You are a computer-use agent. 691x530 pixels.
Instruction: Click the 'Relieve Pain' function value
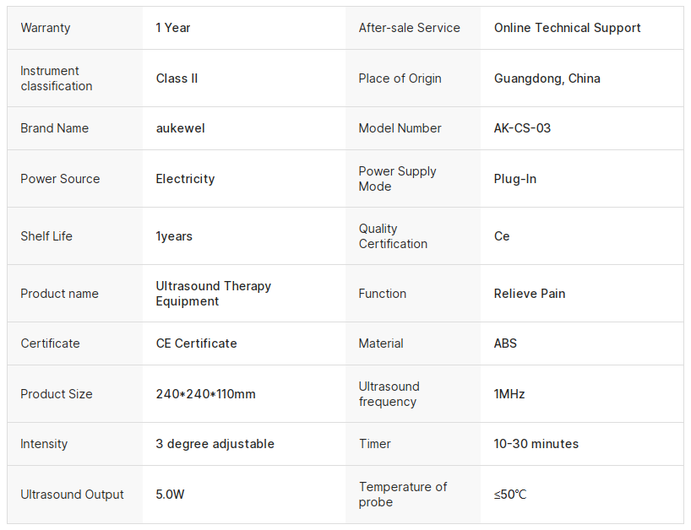point(530,294)
